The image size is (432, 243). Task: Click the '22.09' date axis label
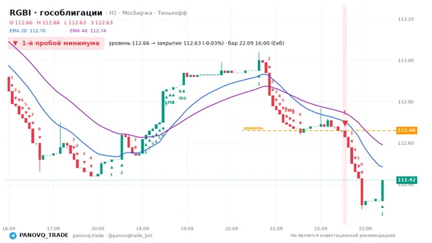pos(321,229)
